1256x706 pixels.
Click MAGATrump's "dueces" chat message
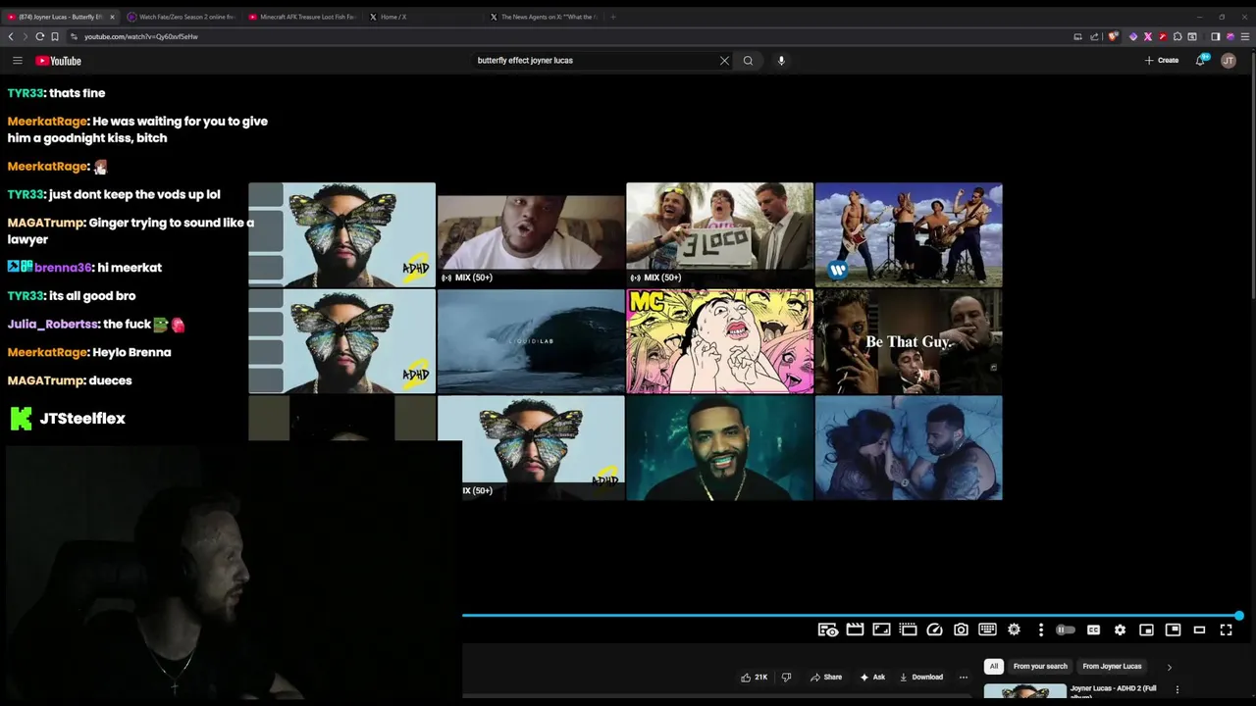pos(70,380)
